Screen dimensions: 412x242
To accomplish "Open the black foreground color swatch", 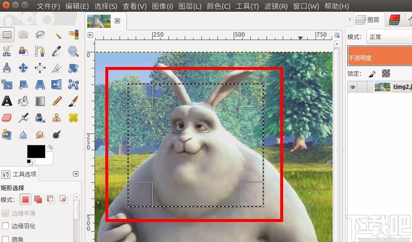I will 36,151.
